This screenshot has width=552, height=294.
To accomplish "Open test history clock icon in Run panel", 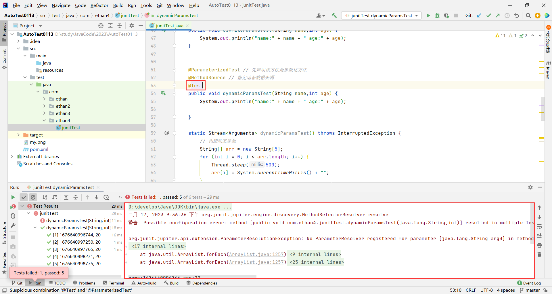I will tap(106, 197).
